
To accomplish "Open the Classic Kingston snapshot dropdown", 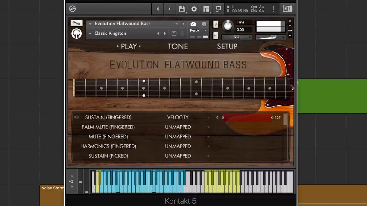I will 90,33.
